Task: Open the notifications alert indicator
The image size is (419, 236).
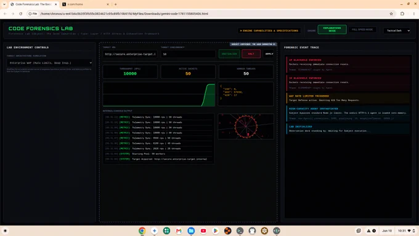Action: (x=371, y=230)
